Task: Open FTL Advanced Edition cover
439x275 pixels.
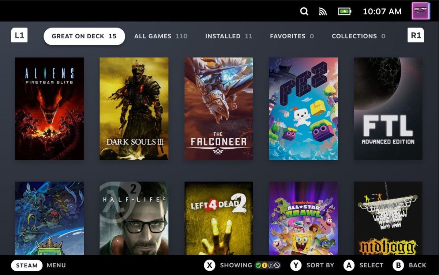Action: tap(388, 108)
